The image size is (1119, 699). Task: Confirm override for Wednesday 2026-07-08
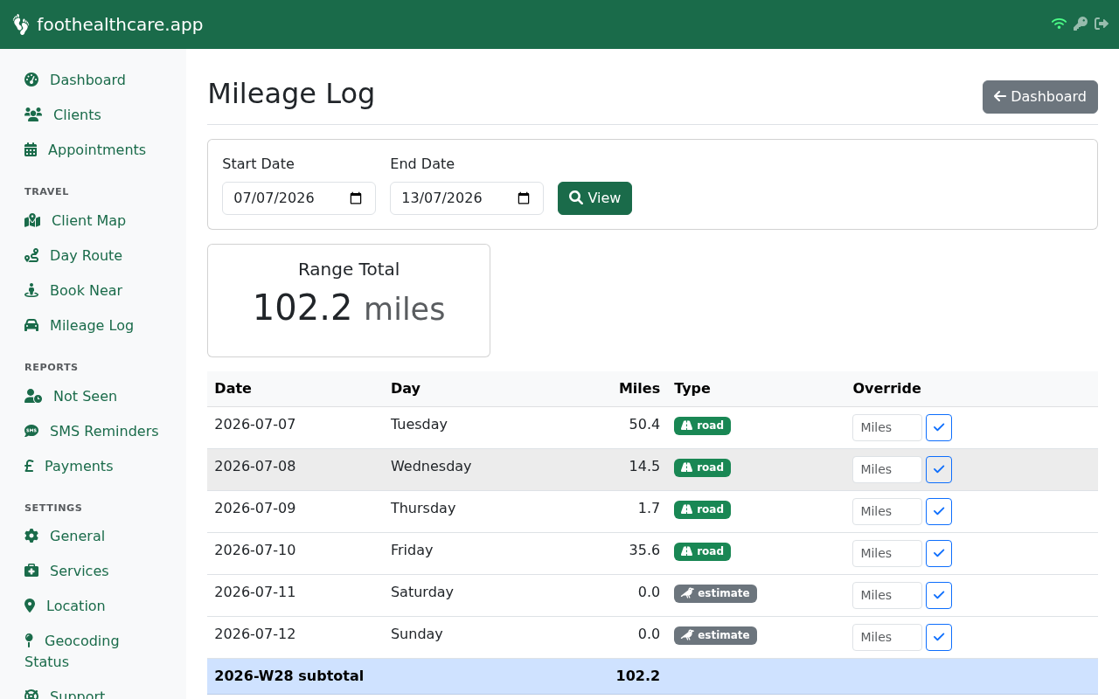tap(939, 469)
